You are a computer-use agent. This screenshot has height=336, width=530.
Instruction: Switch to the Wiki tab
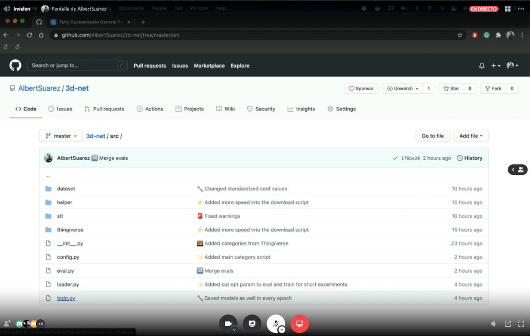pos(225,109)
